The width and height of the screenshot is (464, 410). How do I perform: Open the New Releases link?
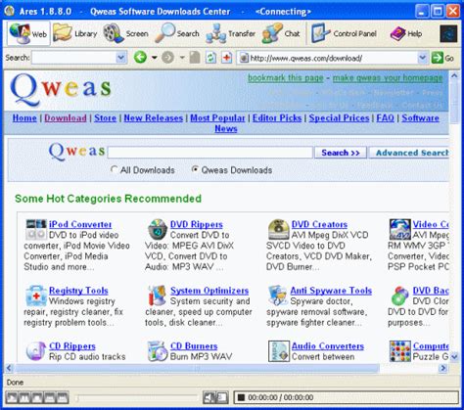tap(154, 117)
